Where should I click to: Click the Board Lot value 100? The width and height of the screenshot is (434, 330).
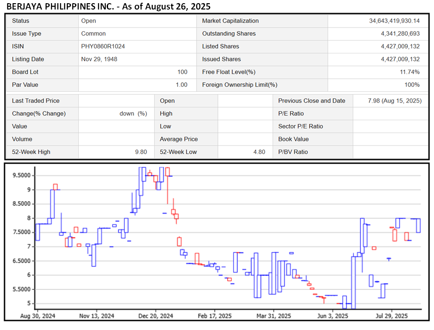[x=182, y=72]
